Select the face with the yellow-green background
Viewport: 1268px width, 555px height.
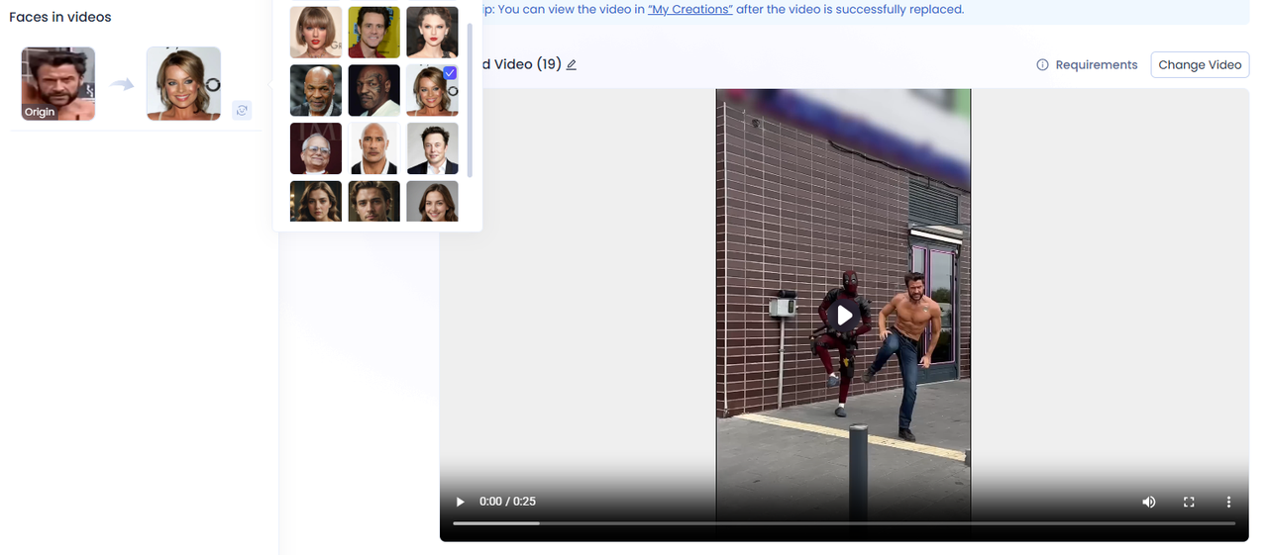(373, 33)
